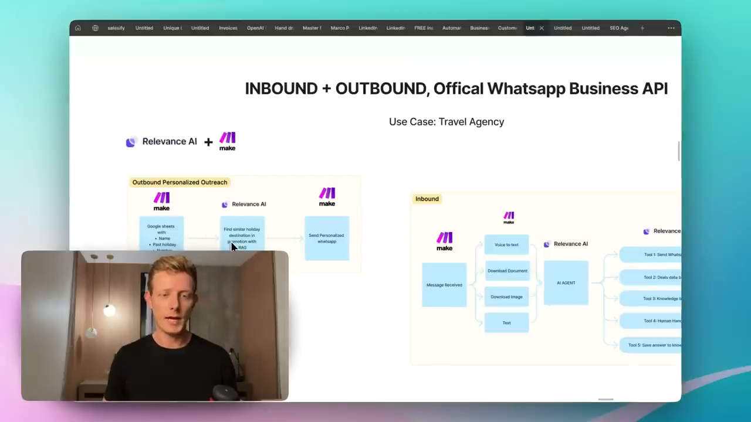The image size is (751, 422).
Task: Click the Make logo beside the Relevance AI header
Action: (x=227, y=141)
